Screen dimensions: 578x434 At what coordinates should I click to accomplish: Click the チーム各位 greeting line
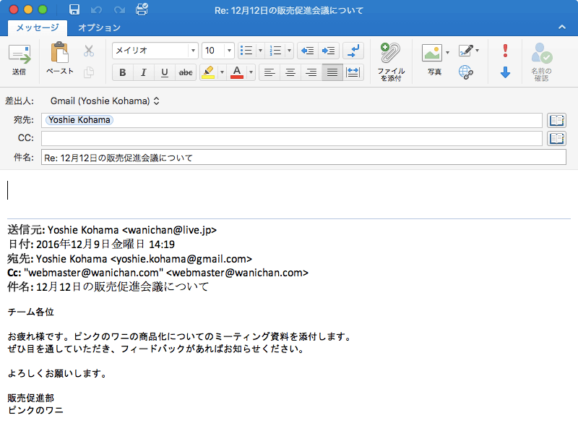coord(31,312)
